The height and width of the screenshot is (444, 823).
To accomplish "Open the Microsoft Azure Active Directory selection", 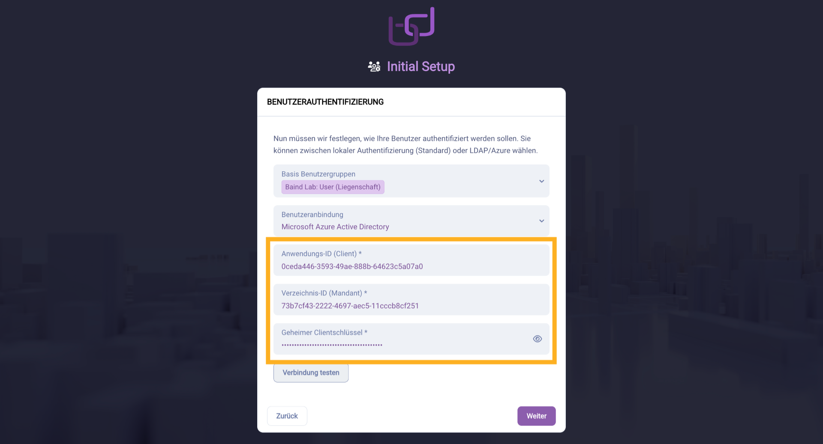I will coord(335,227).
